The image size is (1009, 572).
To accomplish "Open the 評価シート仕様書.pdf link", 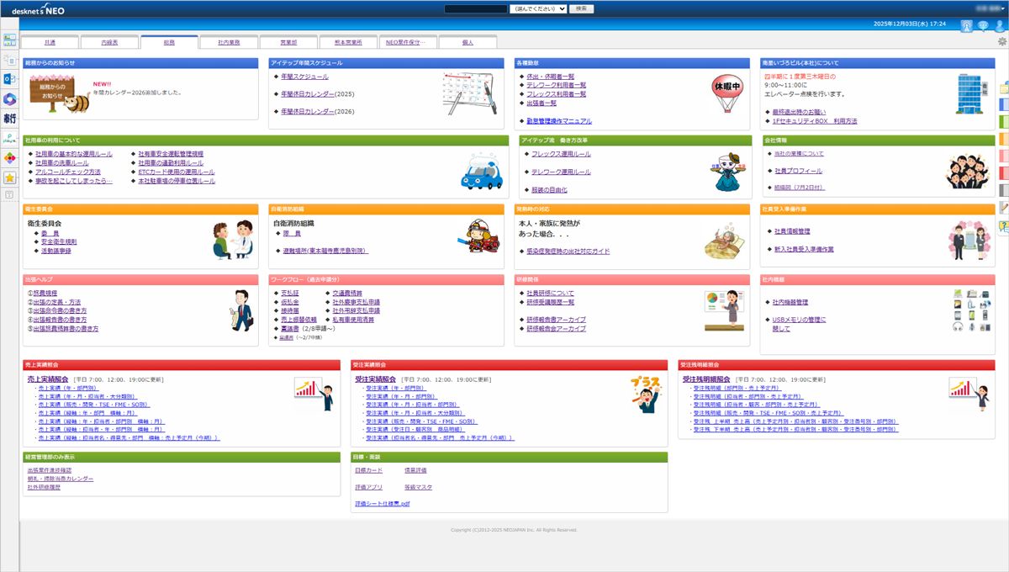I will [382, 504].
